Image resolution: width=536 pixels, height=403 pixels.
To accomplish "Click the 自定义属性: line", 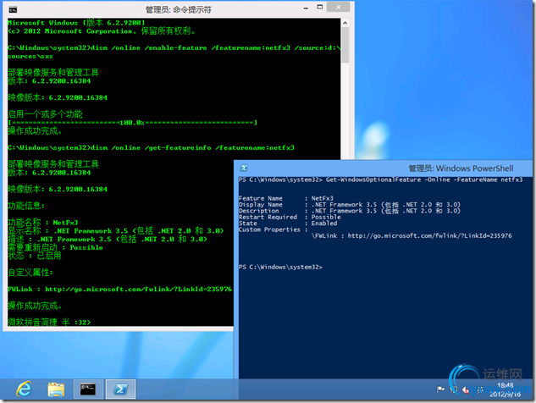I will click(30, 273).
